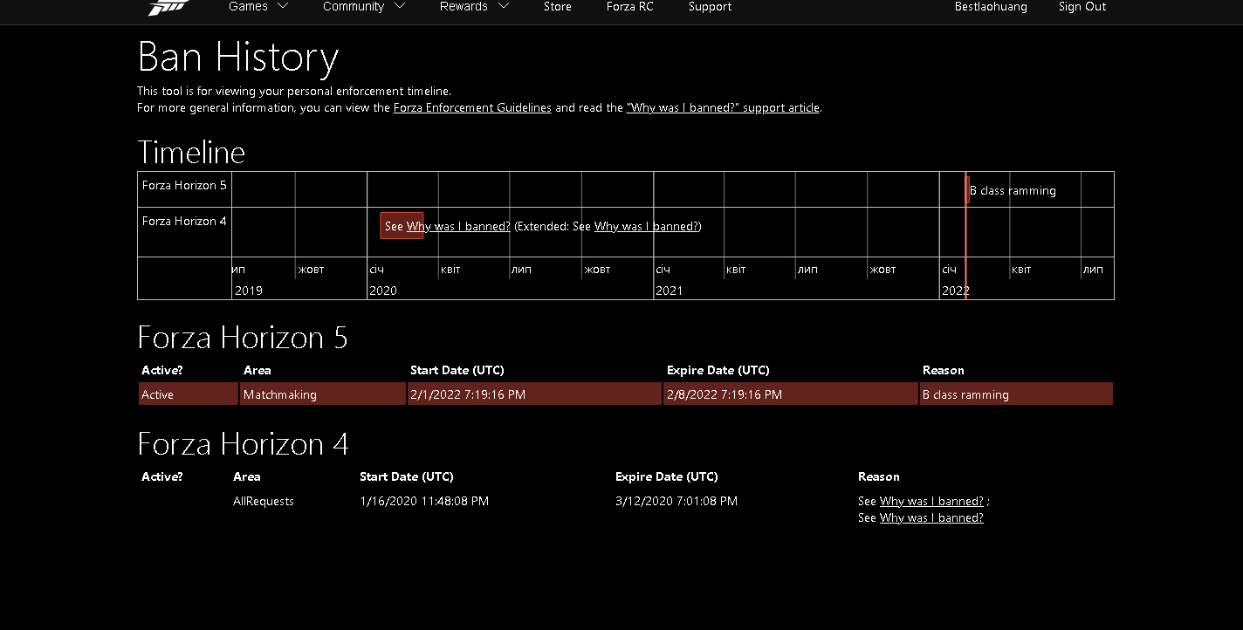
Task: Open the "Why was I banned?" support article link
Action: pos(724,108)
